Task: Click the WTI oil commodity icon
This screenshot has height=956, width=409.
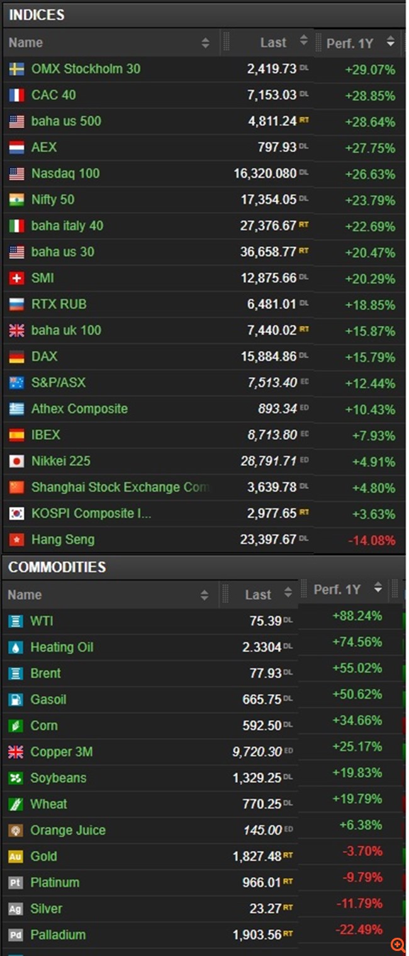Action: tap(15, 621)
